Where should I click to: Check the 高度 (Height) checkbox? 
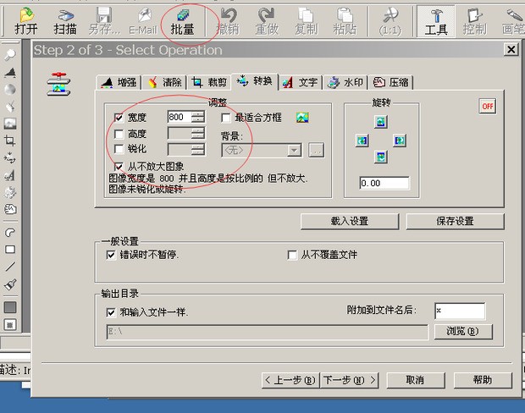click(119, 135)
